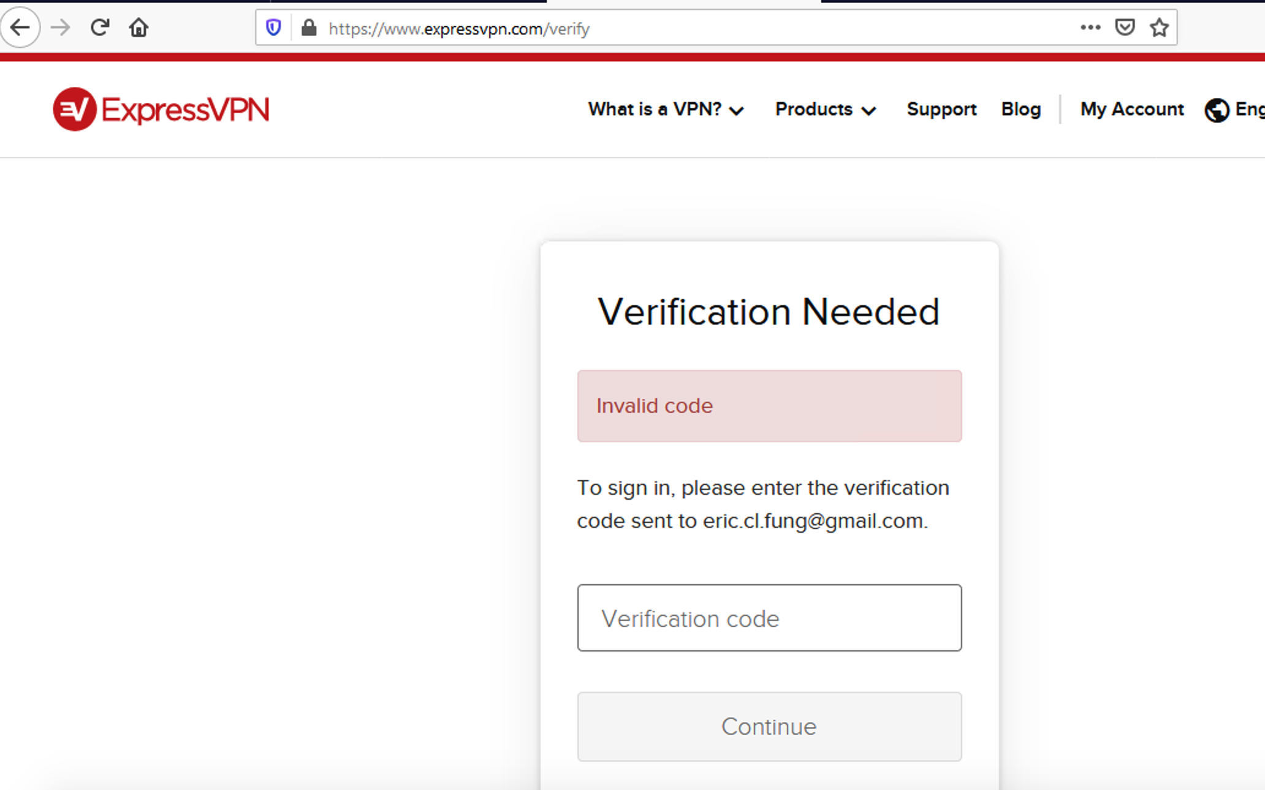Open language selector globe icon
This screenshot has width=1265, height=790.
coord(1217,110)
